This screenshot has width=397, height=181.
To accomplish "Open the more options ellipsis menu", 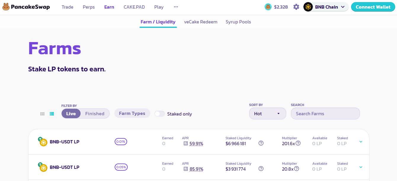I will point(176,7).
